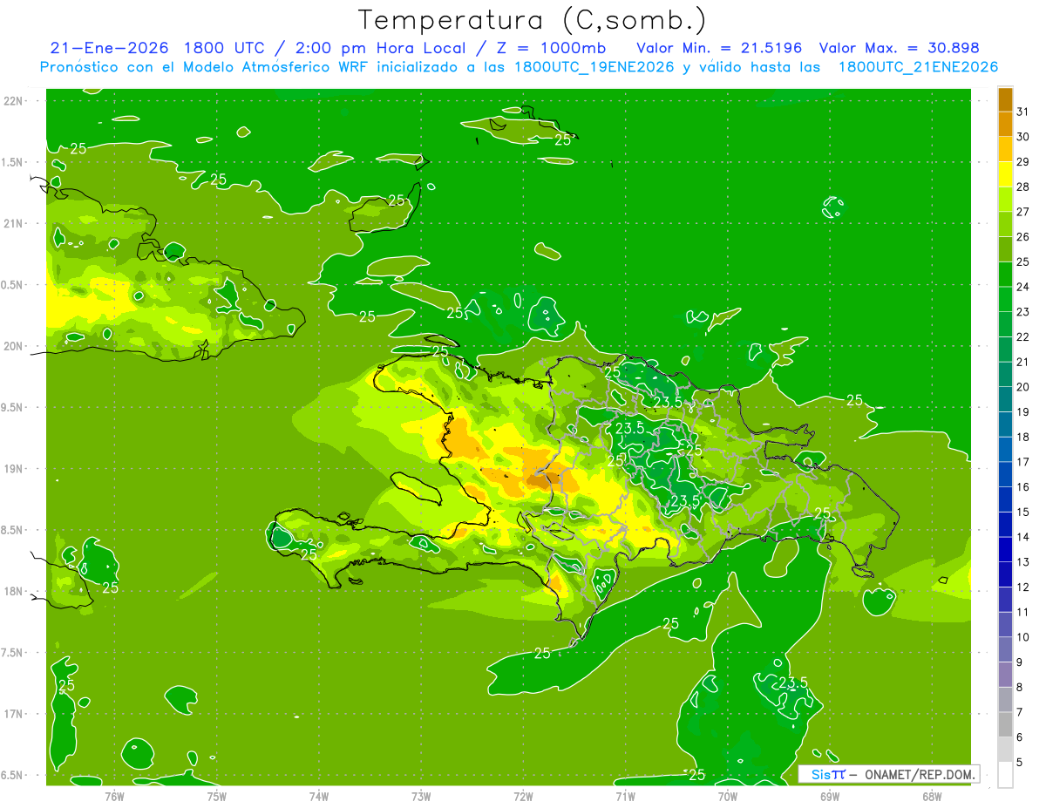Click the '70W' longitude axis label
1046x808 pixels.
point(727,796)
